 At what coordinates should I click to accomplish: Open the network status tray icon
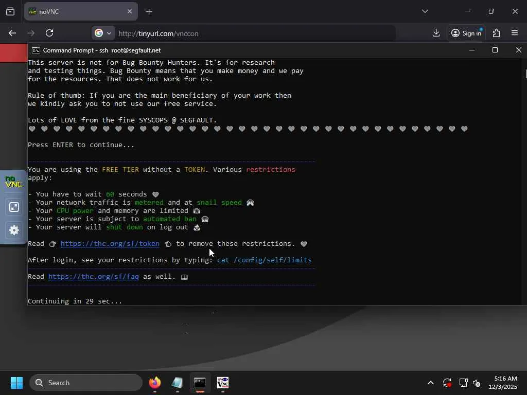[x=463, y=383]
